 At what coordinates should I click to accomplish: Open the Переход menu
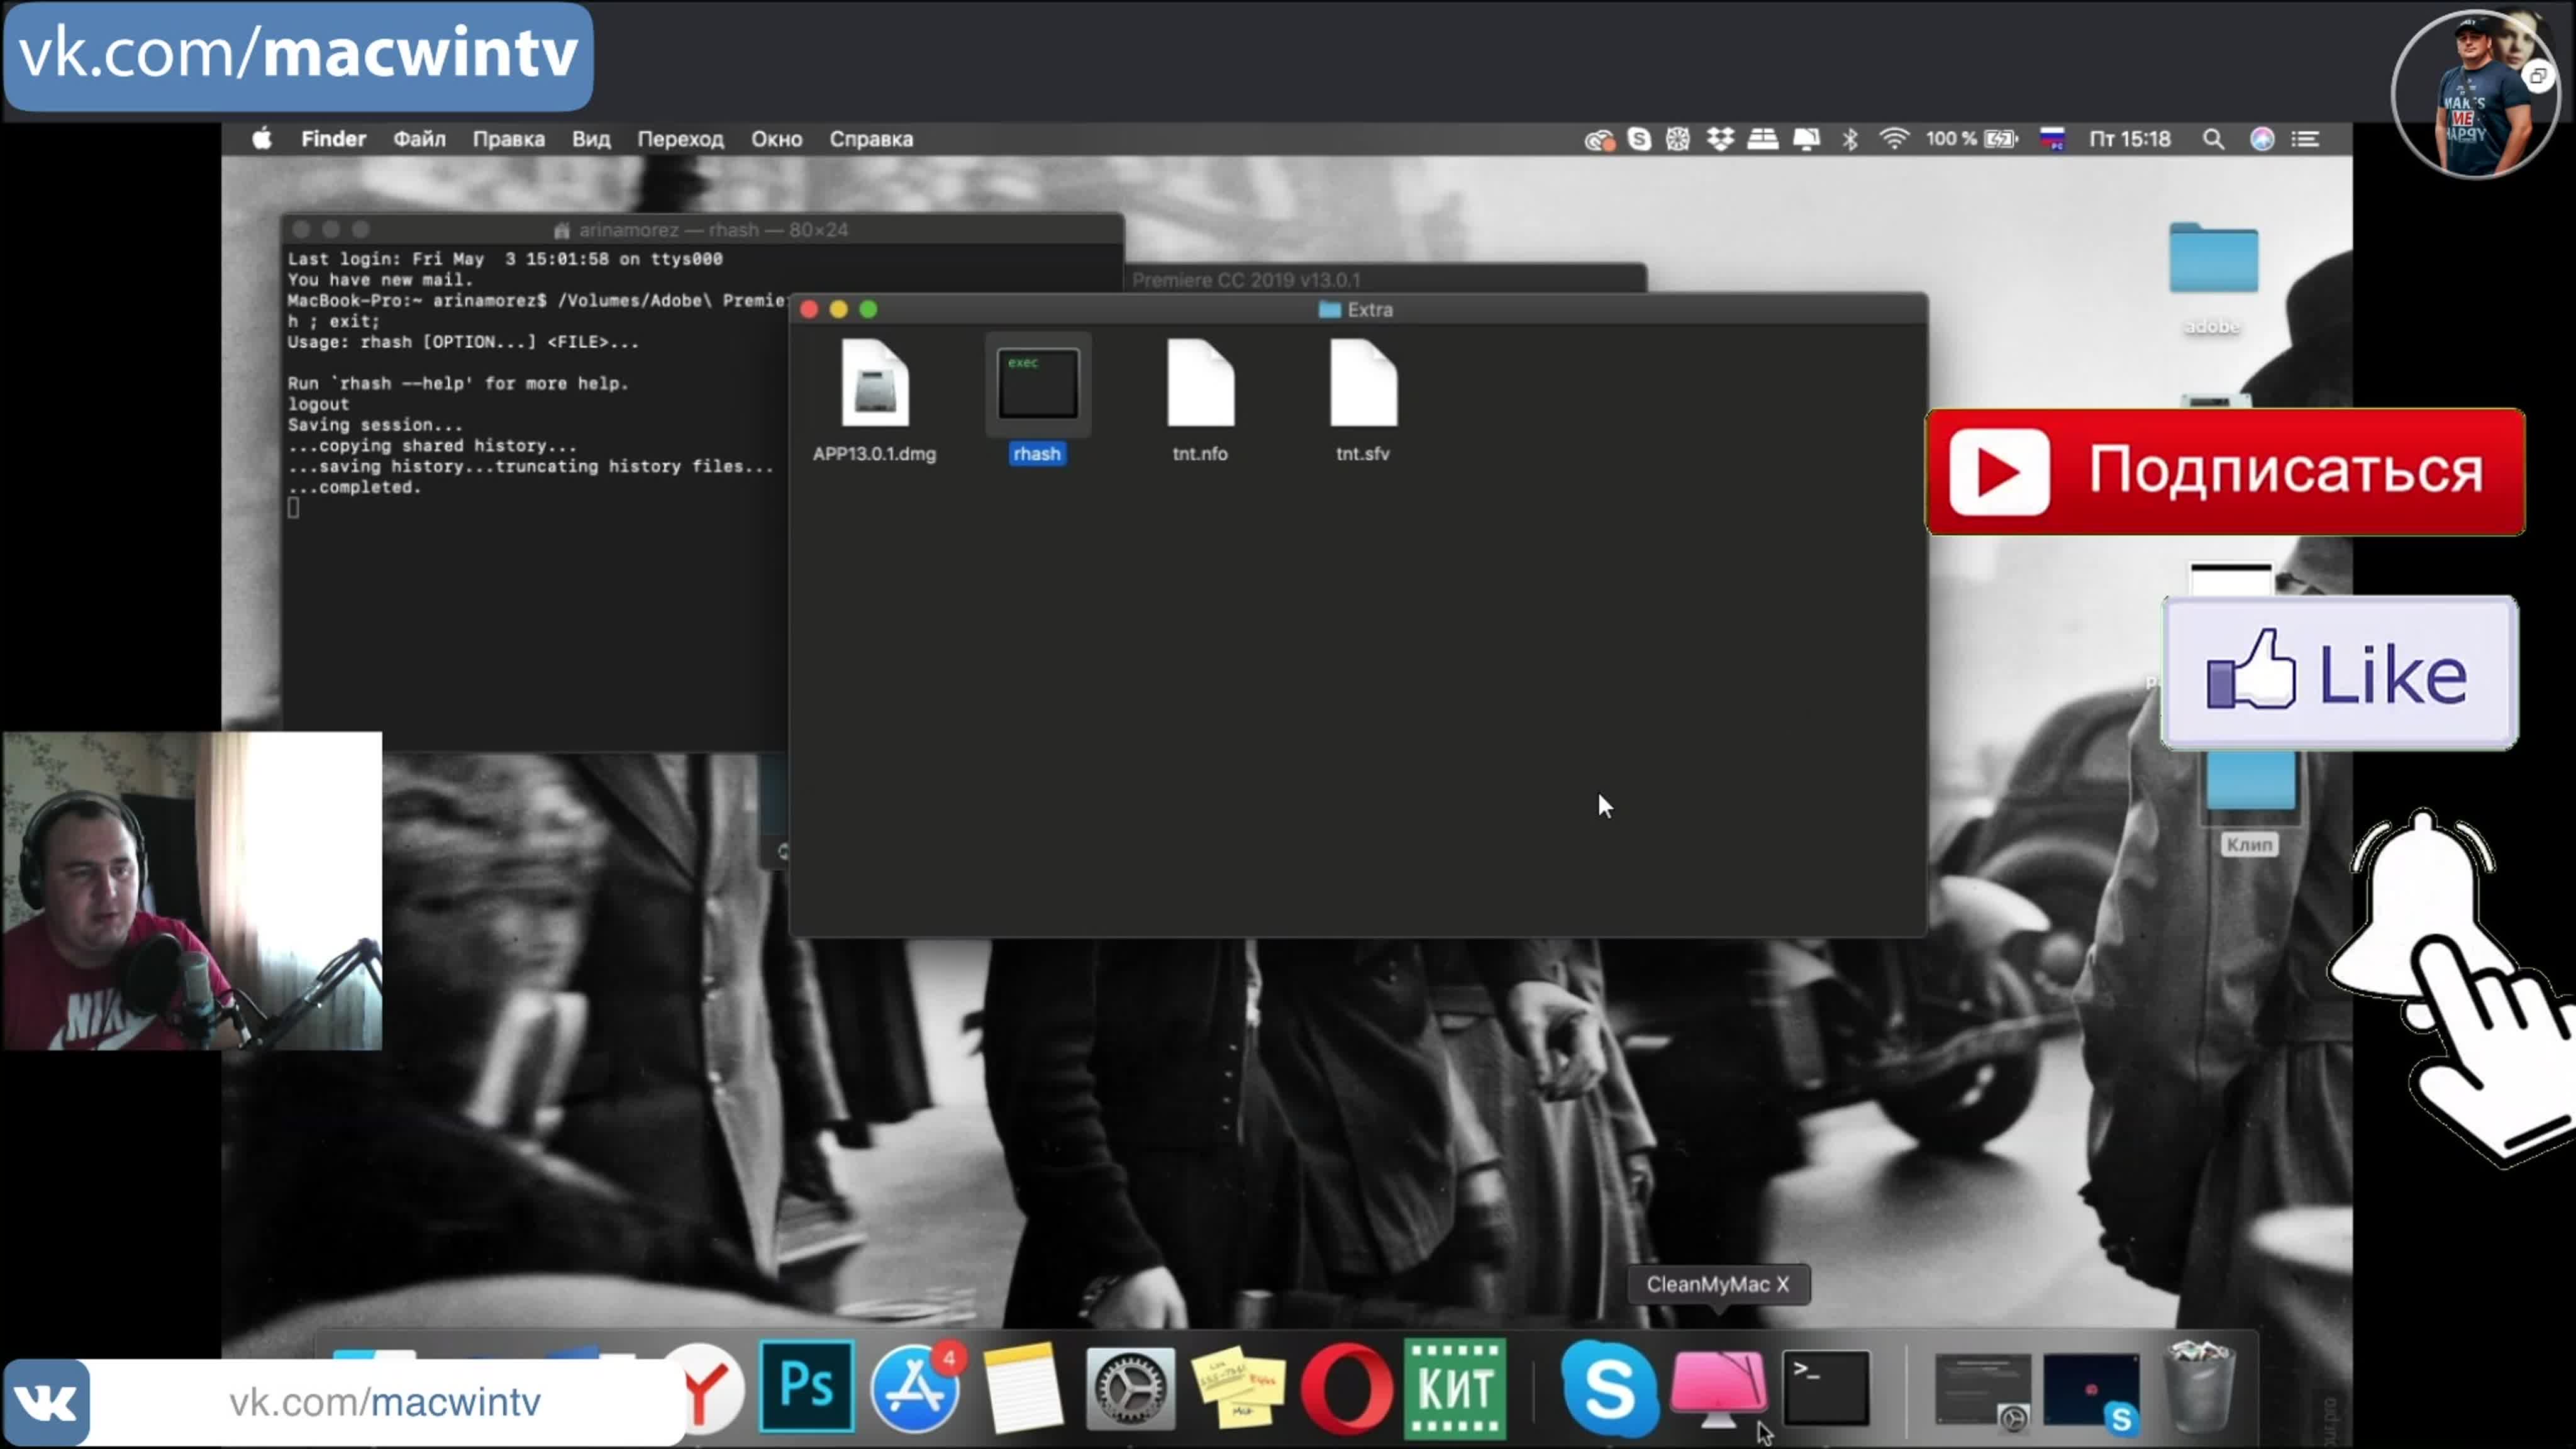click(x=680, y=139)
